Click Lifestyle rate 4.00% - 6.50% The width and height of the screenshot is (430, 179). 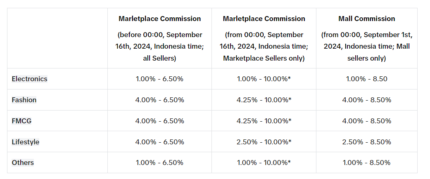point(159,142)
